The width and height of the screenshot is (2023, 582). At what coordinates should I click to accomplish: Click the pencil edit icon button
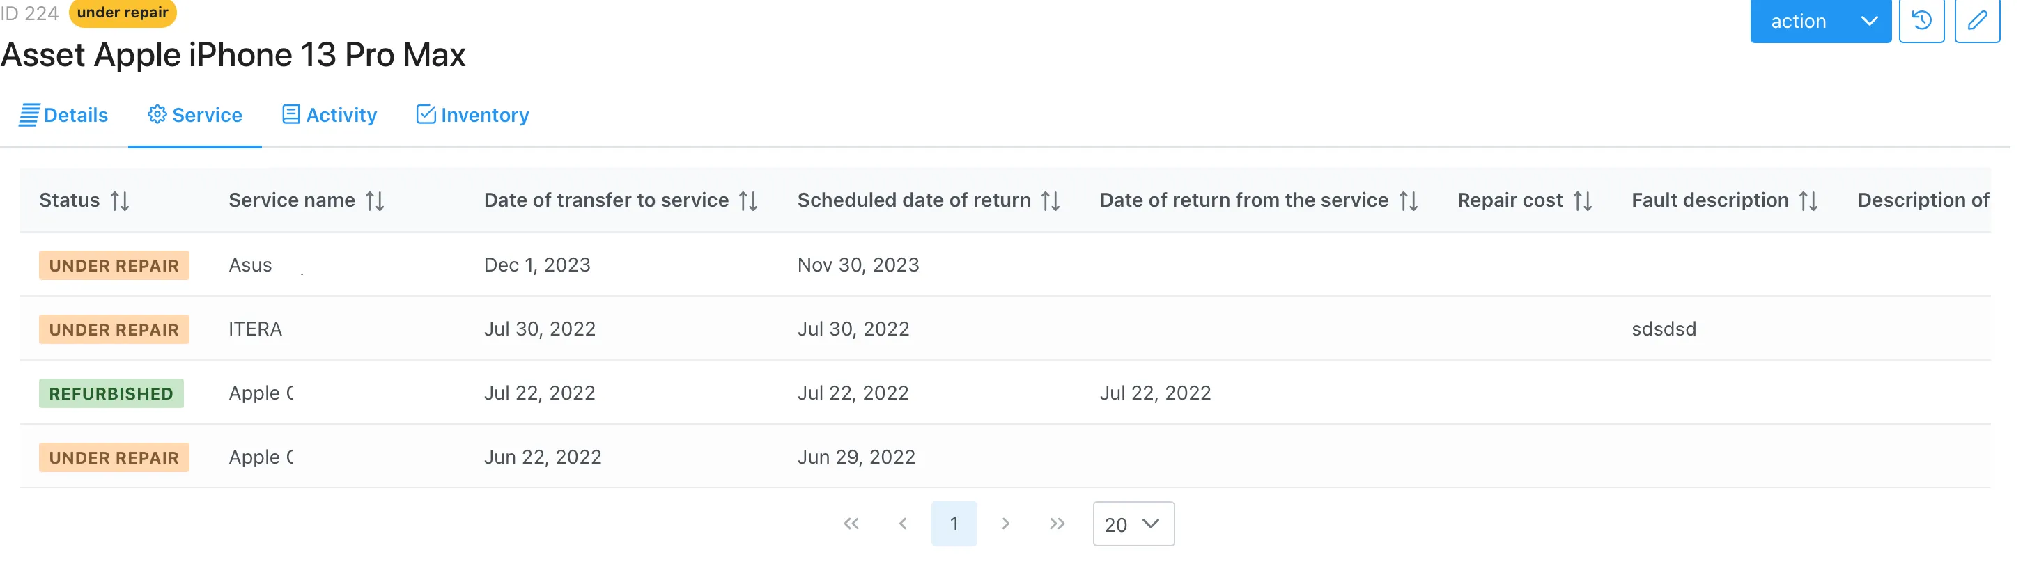(1976, 21)
